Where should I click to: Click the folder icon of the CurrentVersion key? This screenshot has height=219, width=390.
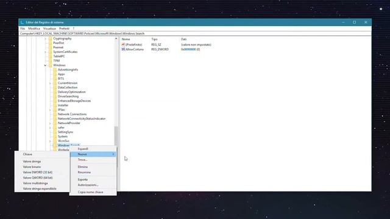(x=55, y=83)
